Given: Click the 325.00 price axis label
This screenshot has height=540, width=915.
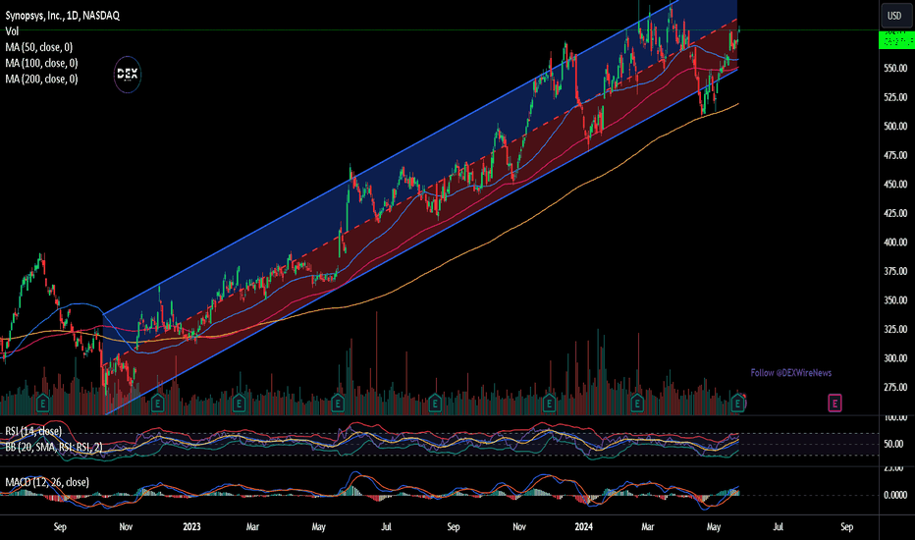Looking at the screenshot, I should pos(895,329).
